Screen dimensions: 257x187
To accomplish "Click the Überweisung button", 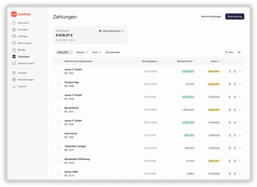I will 235,17.
